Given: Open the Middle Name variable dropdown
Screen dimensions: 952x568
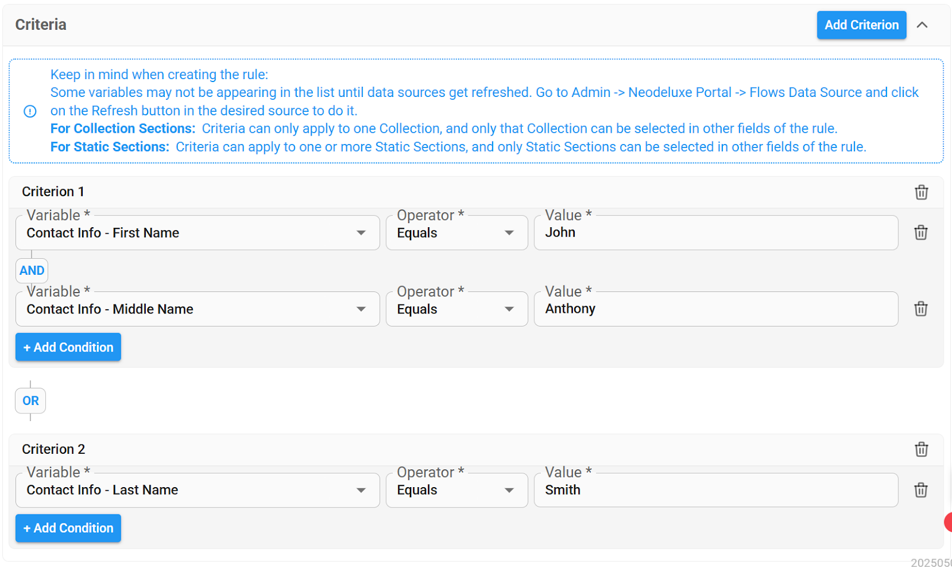Looking at the screenshot, I should pyautogui.click(x=198, y=309).
